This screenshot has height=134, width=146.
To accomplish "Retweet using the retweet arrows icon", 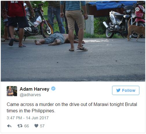I will pyautogui.click(x=20, y=126).
